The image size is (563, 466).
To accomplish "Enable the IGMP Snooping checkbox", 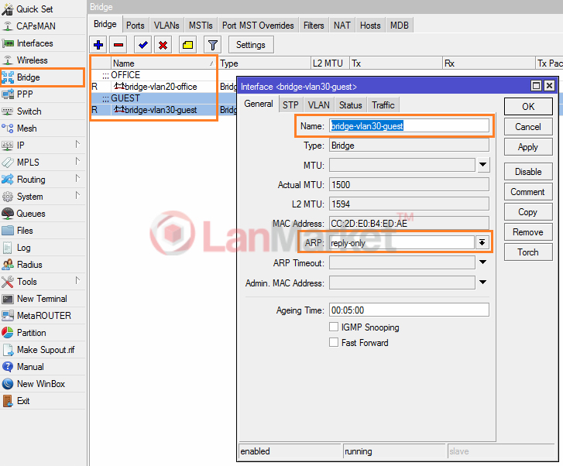I will pos(334,327).
